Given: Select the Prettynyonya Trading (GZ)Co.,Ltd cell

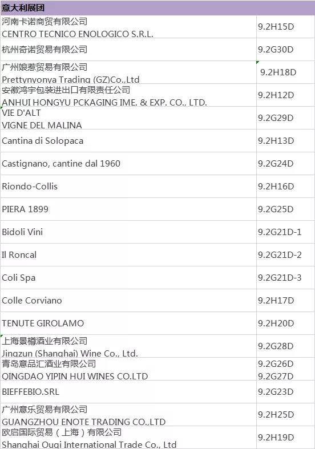Looking at the screenshot, I should coord(128,72).
